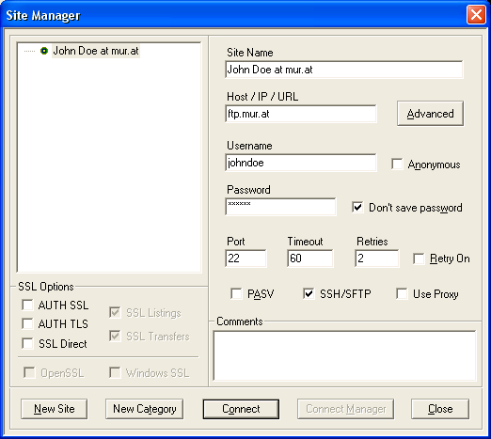Click the site icon beside John Doe at mur.at
The width and height of the screenshot is (491, 439).
(44, 51)
